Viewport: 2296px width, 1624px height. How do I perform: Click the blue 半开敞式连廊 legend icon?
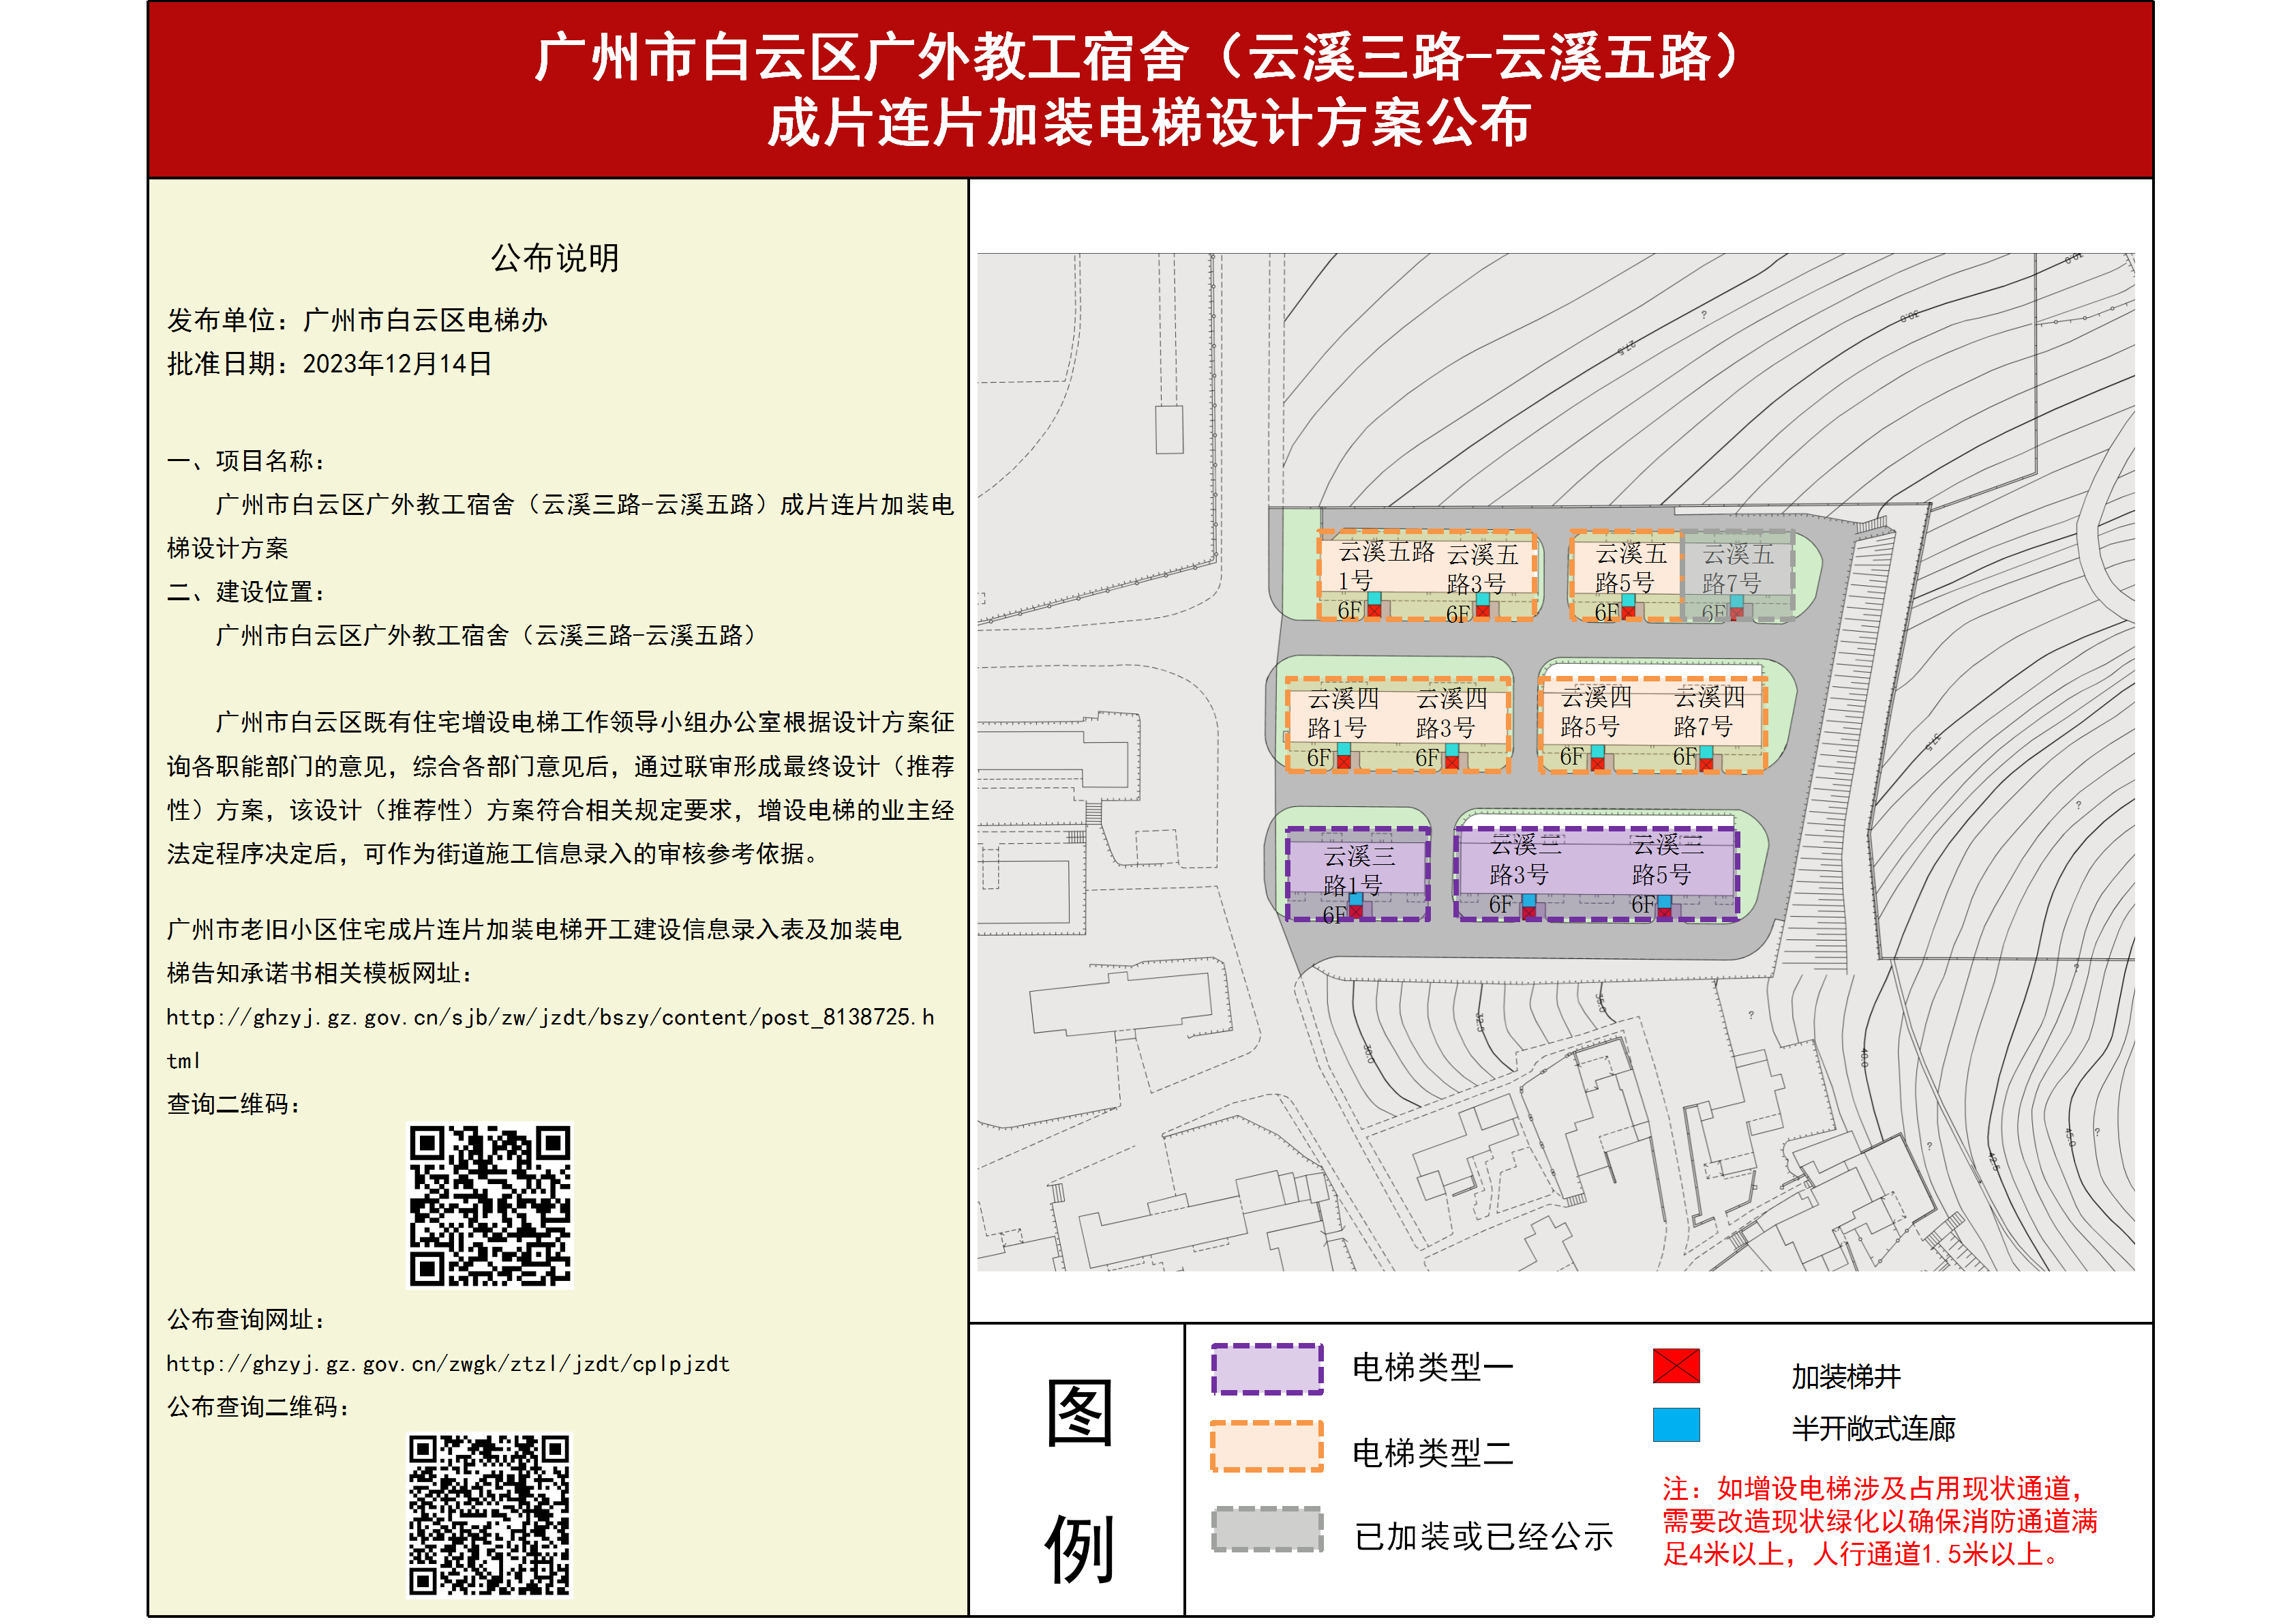(1675, 1425)
